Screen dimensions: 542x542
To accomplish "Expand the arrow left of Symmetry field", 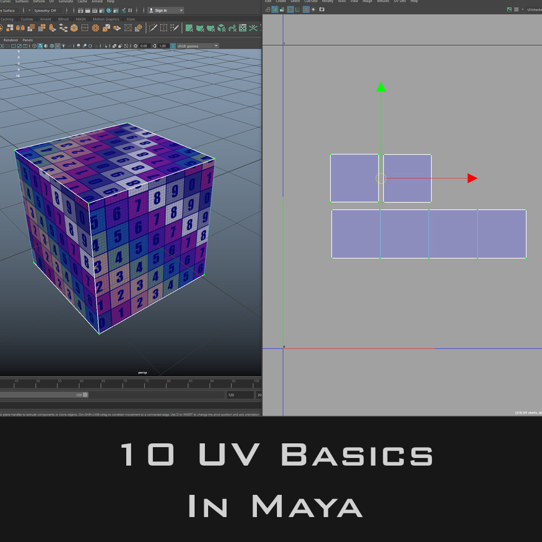I will click(x=29, y=10).
